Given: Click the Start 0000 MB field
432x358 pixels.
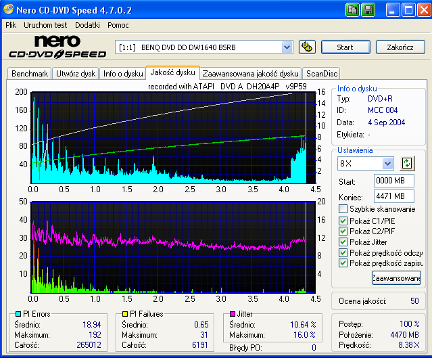Looking at the screenshot, I should [394, 181].
